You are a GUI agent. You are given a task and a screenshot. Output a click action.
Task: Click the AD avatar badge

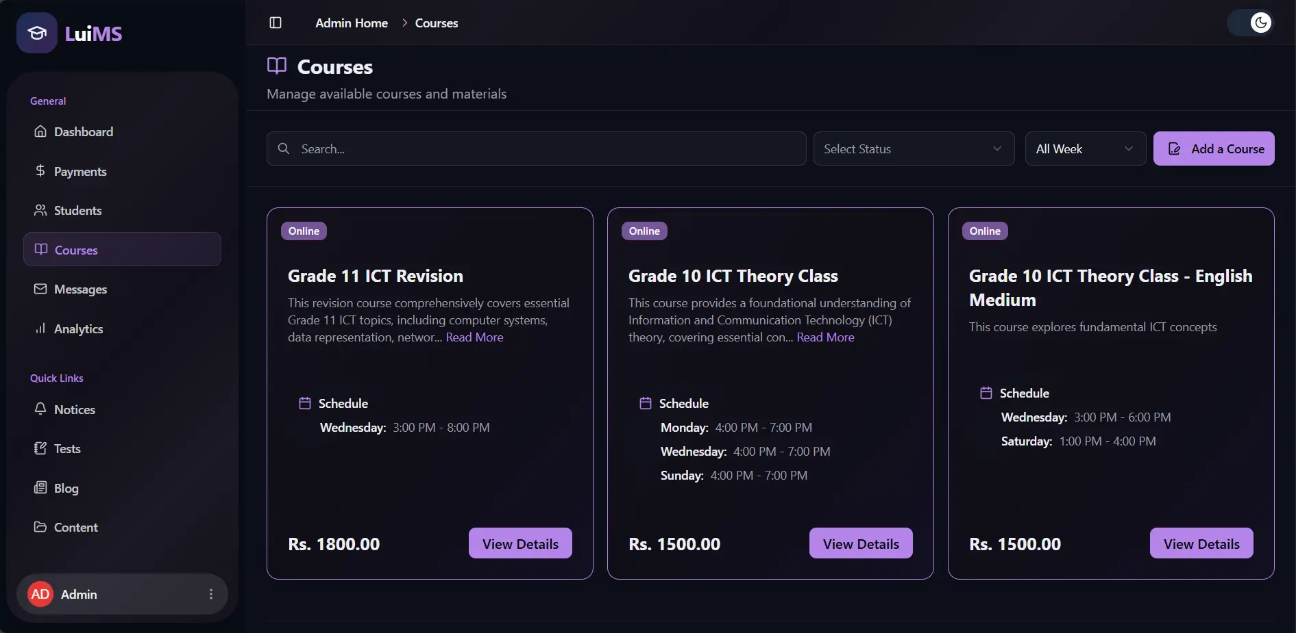coord(40,594)
